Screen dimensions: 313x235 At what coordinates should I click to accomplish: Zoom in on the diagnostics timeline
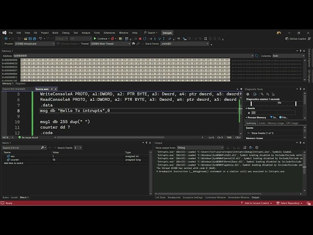pyautogui.click(x=262, y=94)
